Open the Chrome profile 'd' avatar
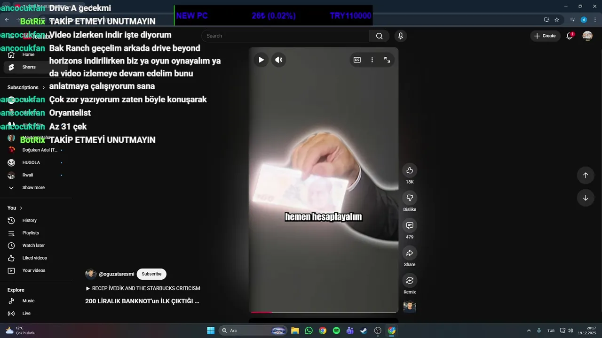 pos(584,20)
